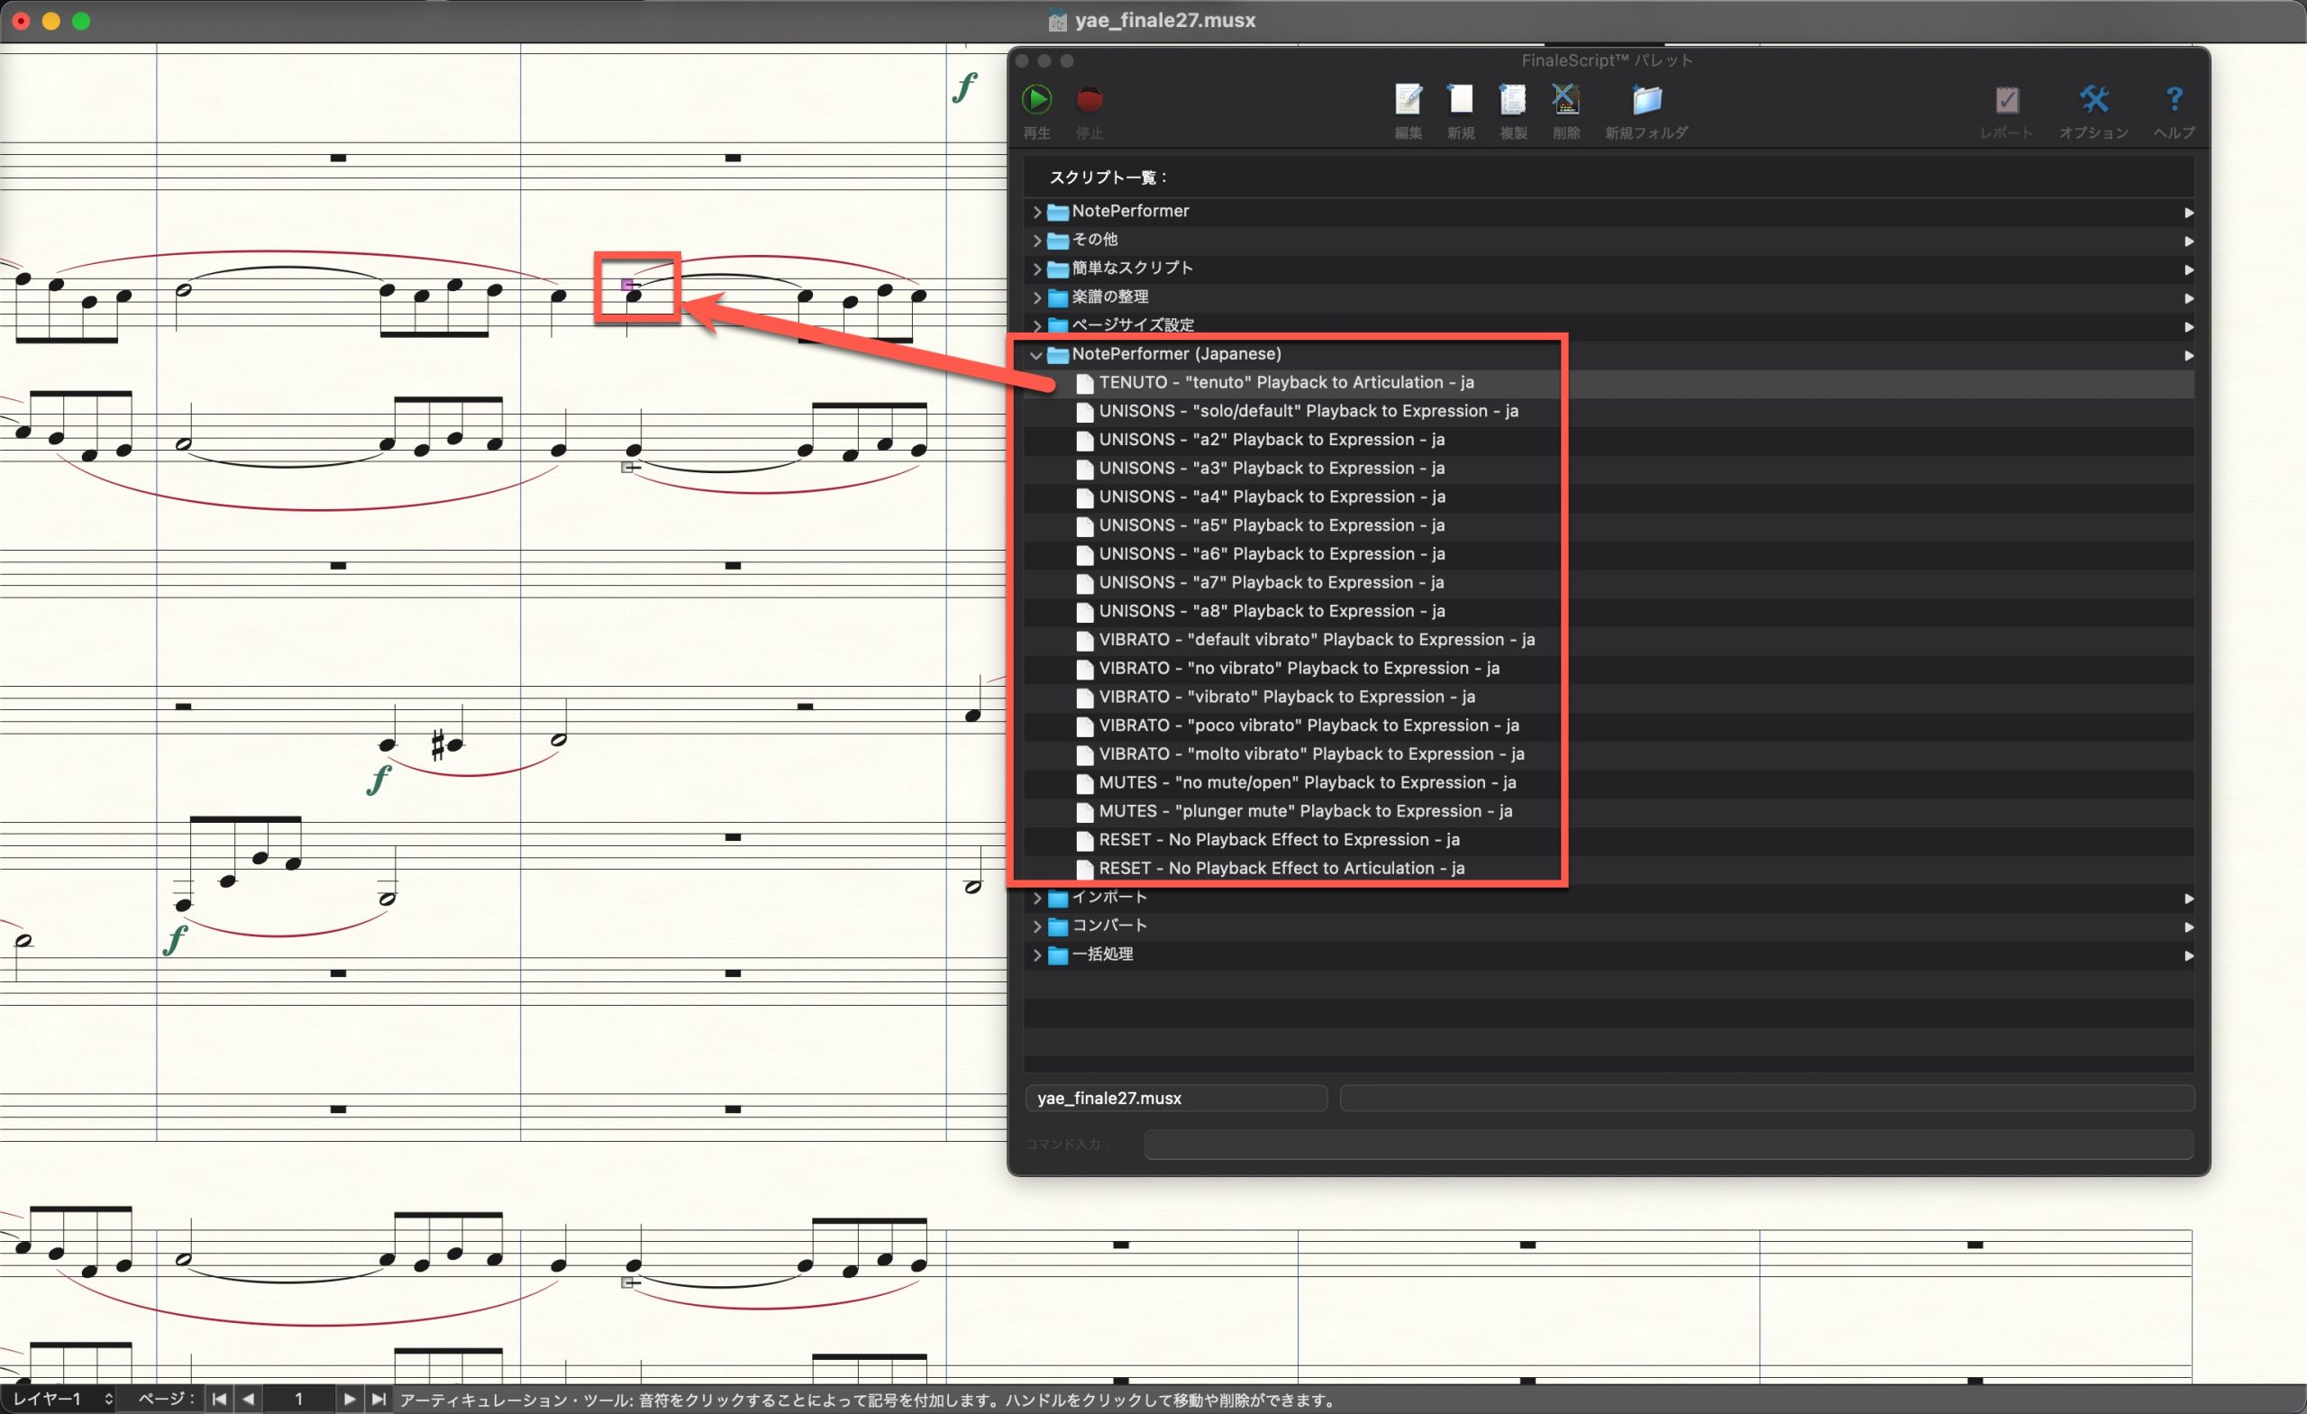Expand the 楽譜の整理 folder
This screenshot has height=1414, width=2307.
click(x=1036, y=296)
